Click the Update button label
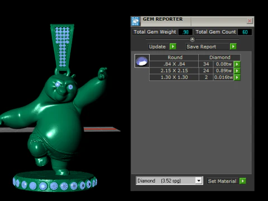Screen dimensions: 268x201 click(159, 46)
